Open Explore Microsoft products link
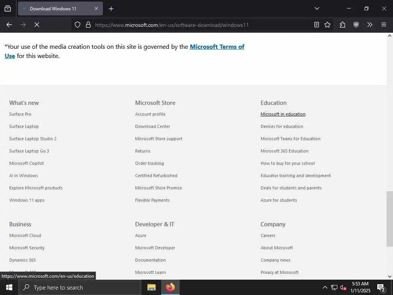393x295 pixels. 36,188
